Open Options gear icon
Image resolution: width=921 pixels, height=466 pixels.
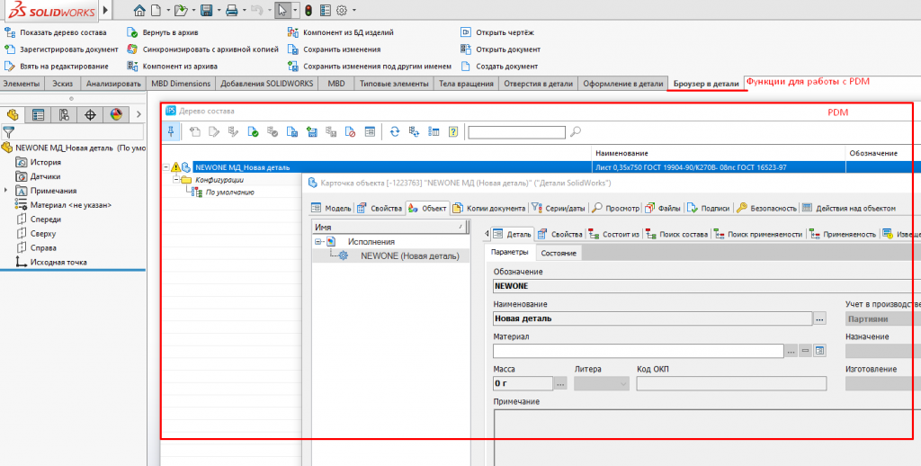pos(342,11)
